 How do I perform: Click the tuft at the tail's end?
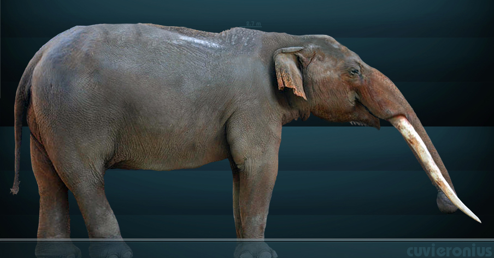tap(15, 189)
